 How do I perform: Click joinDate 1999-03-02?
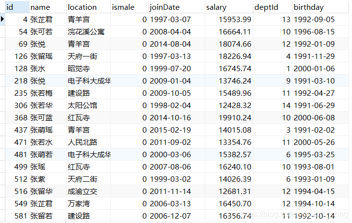tap(176, 179)
